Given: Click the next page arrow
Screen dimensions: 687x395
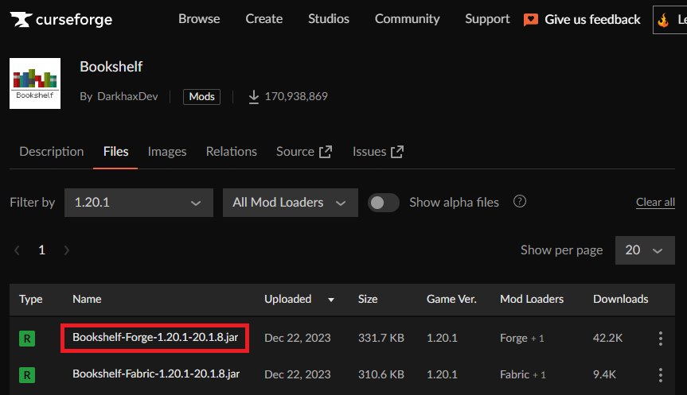Looking at the screenshot, I should click(67, 250).
